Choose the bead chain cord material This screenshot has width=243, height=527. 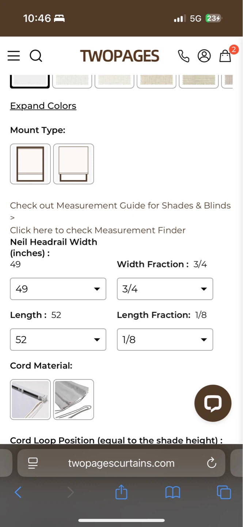pyautogui.click(x=73, y=399)
